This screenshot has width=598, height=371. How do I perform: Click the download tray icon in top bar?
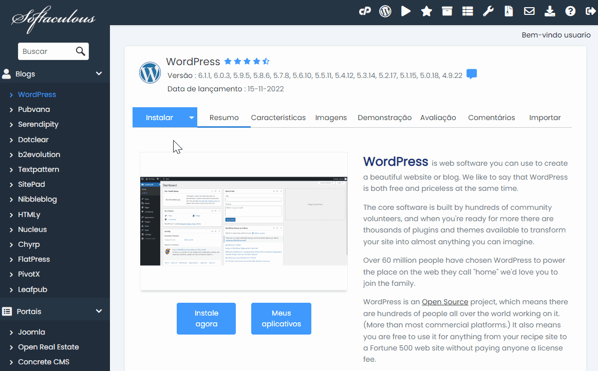tap(550, 11)
